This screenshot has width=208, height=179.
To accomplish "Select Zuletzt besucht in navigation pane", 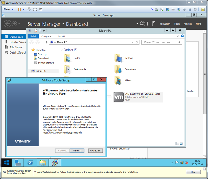I will 44,62.
